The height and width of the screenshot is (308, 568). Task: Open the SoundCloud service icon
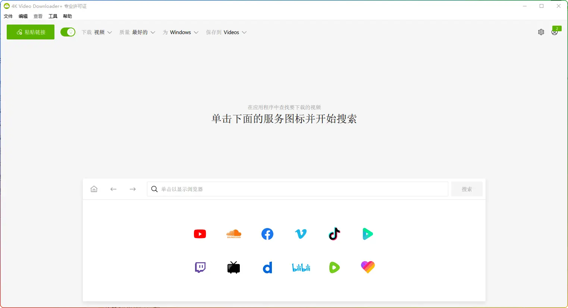(234, 234)
